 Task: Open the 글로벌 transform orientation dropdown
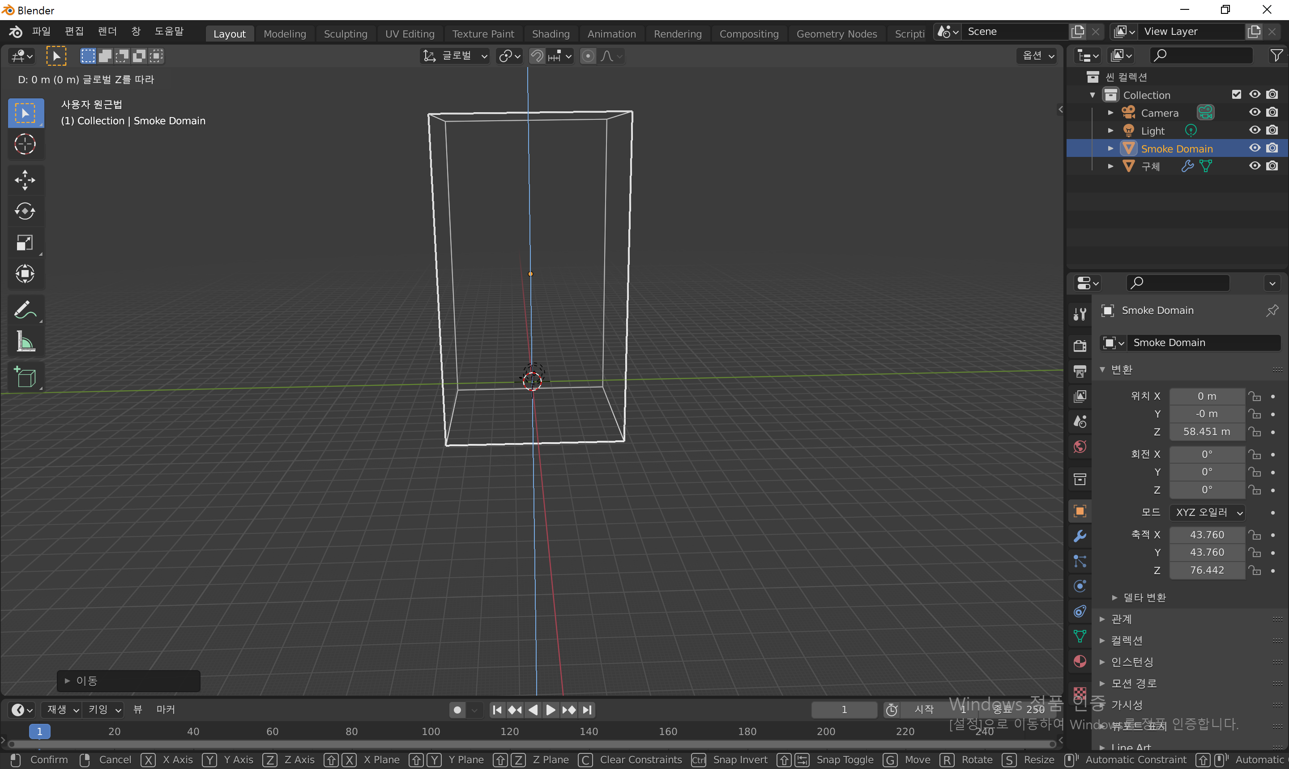click(x=455, y=56)
